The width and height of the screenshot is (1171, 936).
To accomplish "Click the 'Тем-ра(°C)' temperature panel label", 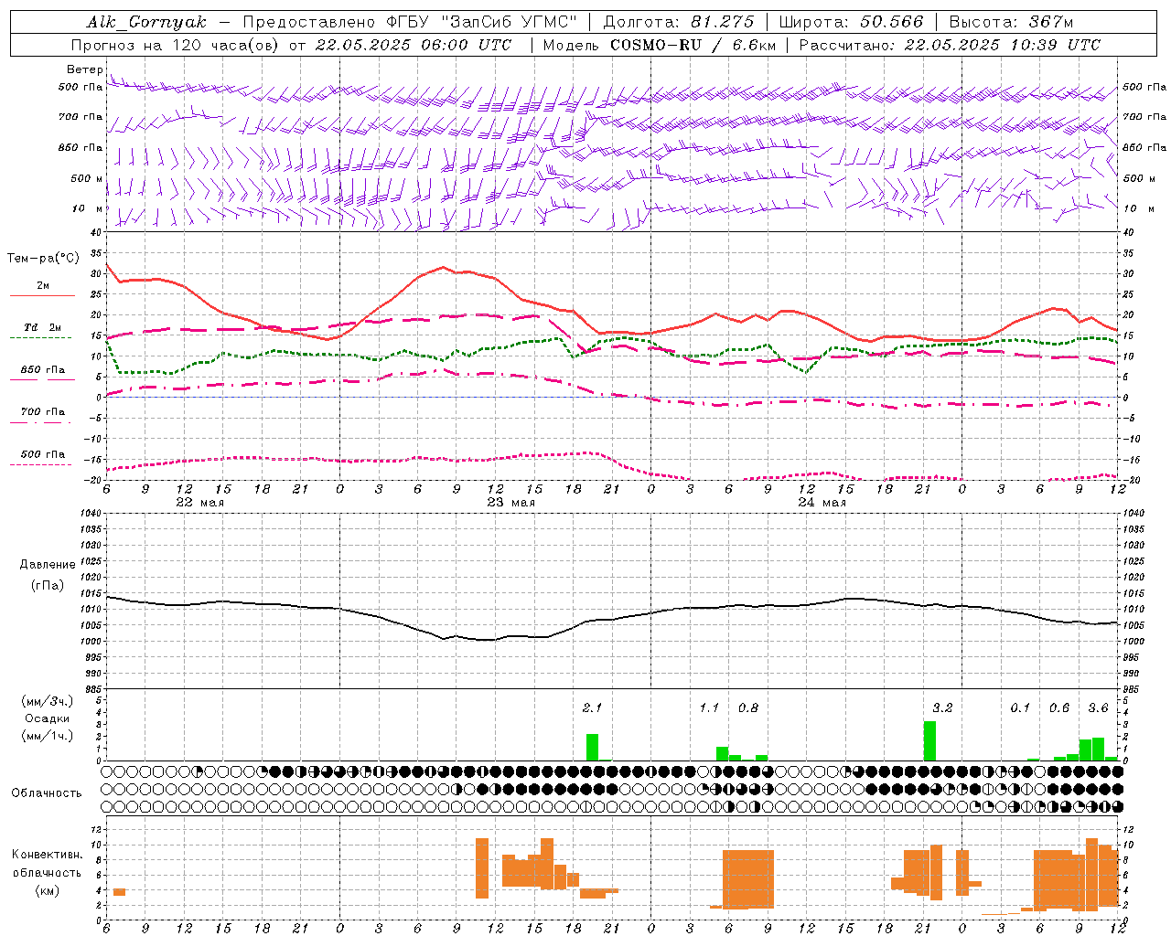I will [43, 259].
